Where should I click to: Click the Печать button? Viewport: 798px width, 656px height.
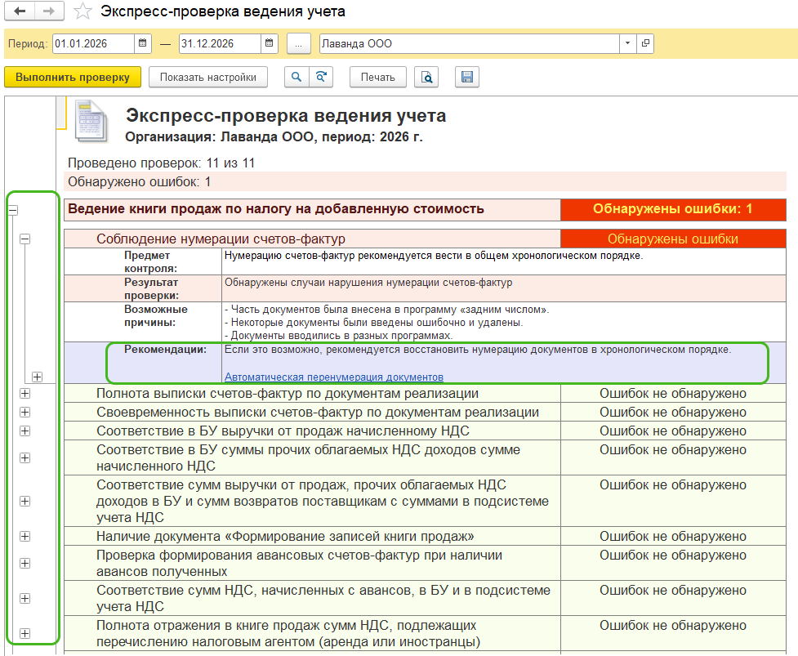coord(378,77)
